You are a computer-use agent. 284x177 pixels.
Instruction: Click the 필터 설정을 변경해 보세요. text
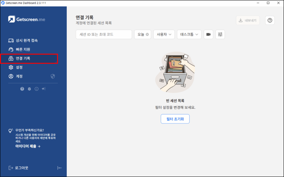(x=175, y=107)
